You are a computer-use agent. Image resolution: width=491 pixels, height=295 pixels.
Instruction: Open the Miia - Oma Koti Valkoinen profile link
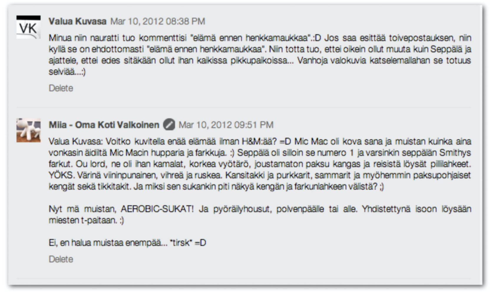(x=104, y=125)
